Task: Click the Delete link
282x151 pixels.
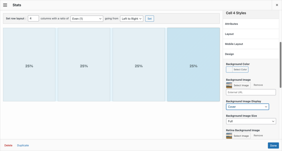Action: 8,145
